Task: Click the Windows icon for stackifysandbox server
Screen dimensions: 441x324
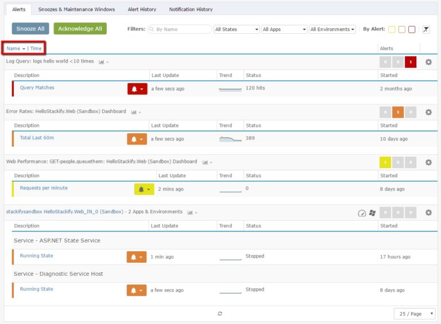Action: click(372, 213)
